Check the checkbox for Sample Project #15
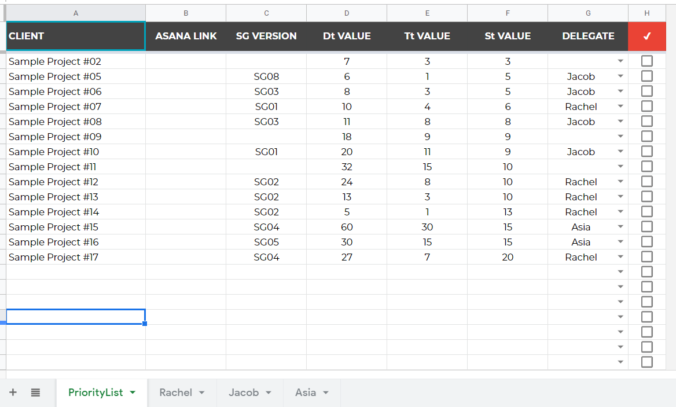Viewport: 676px width, 407px height. (x=646, y=226)
